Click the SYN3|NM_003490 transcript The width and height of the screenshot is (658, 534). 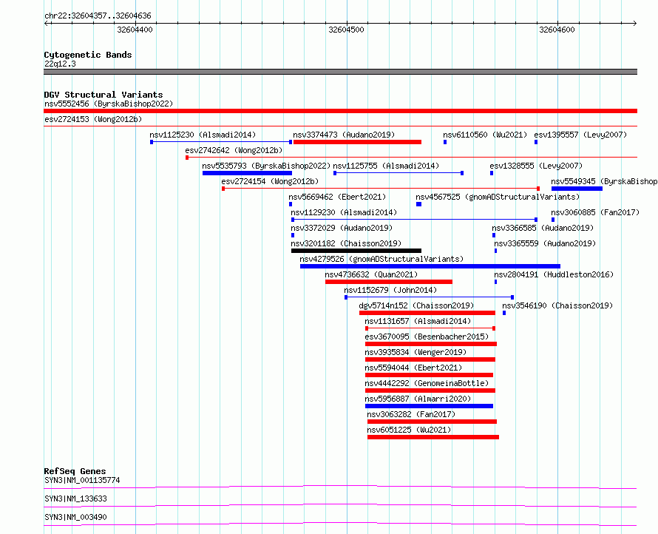point(340,524)
